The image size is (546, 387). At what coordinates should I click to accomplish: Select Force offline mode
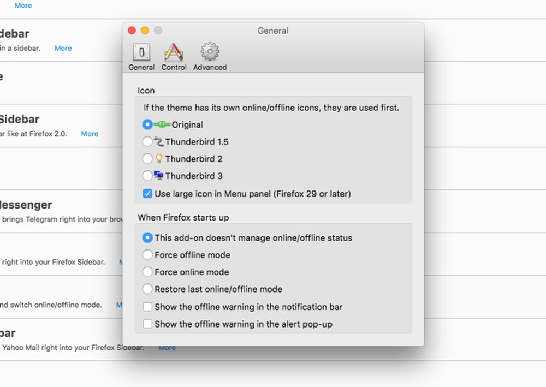coord(147,255)
